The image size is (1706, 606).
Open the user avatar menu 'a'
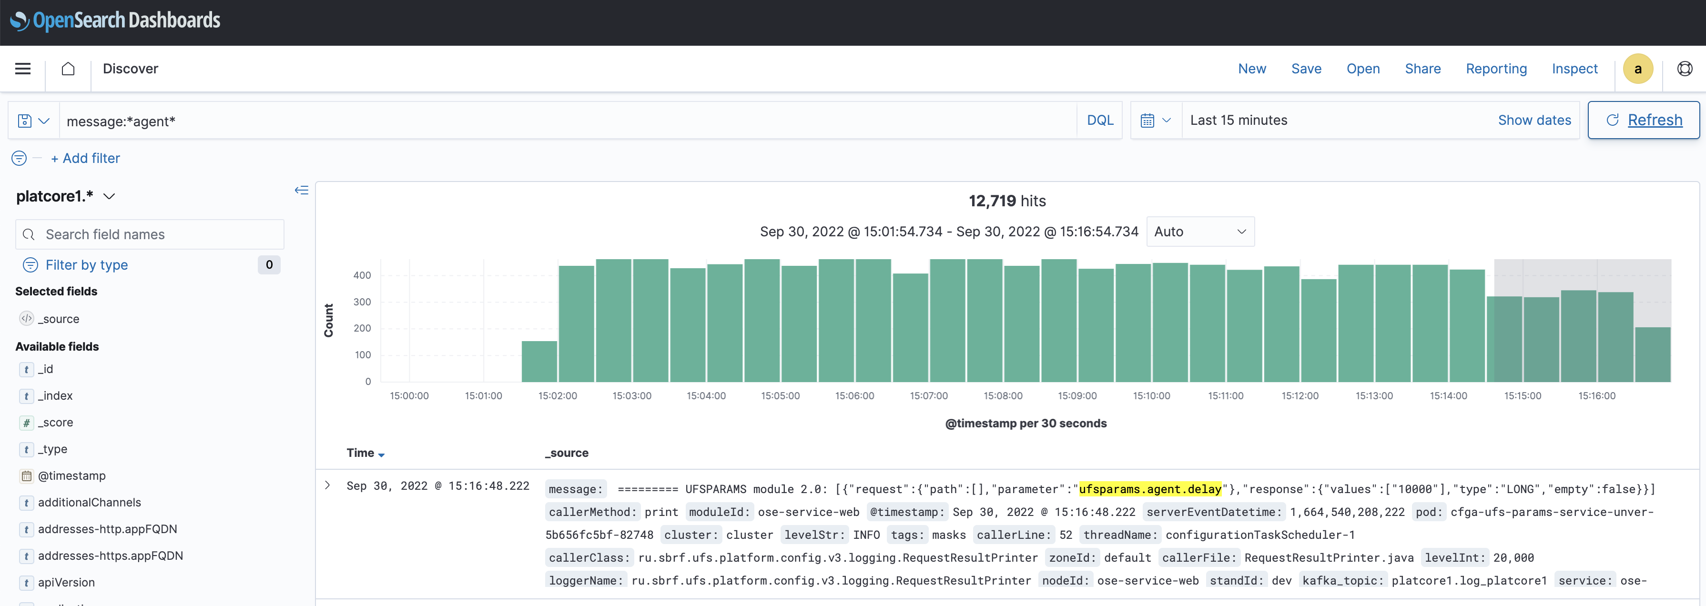tap(1638, 69)
